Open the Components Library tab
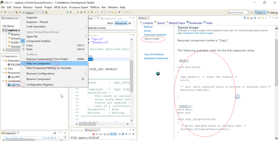Viewport: 278px width, 141px height. (113, 18)
